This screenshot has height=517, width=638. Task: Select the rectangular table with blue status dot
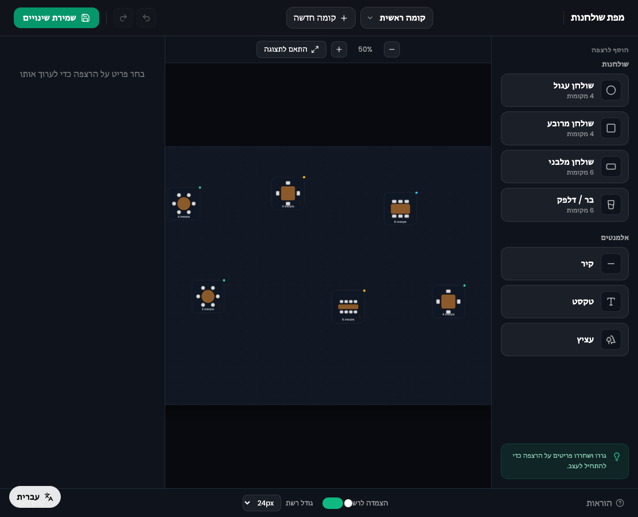400,209
